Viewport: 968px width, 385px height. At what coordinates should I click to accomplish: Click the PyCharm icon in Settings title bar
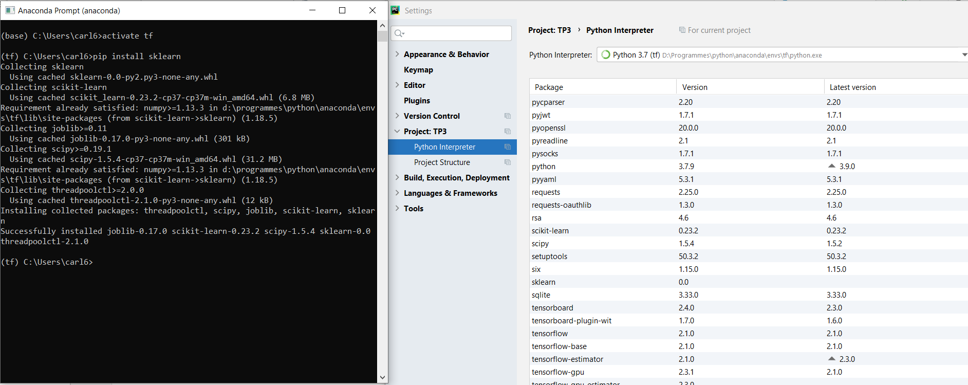pyautogui.click(x=395, y=10)
